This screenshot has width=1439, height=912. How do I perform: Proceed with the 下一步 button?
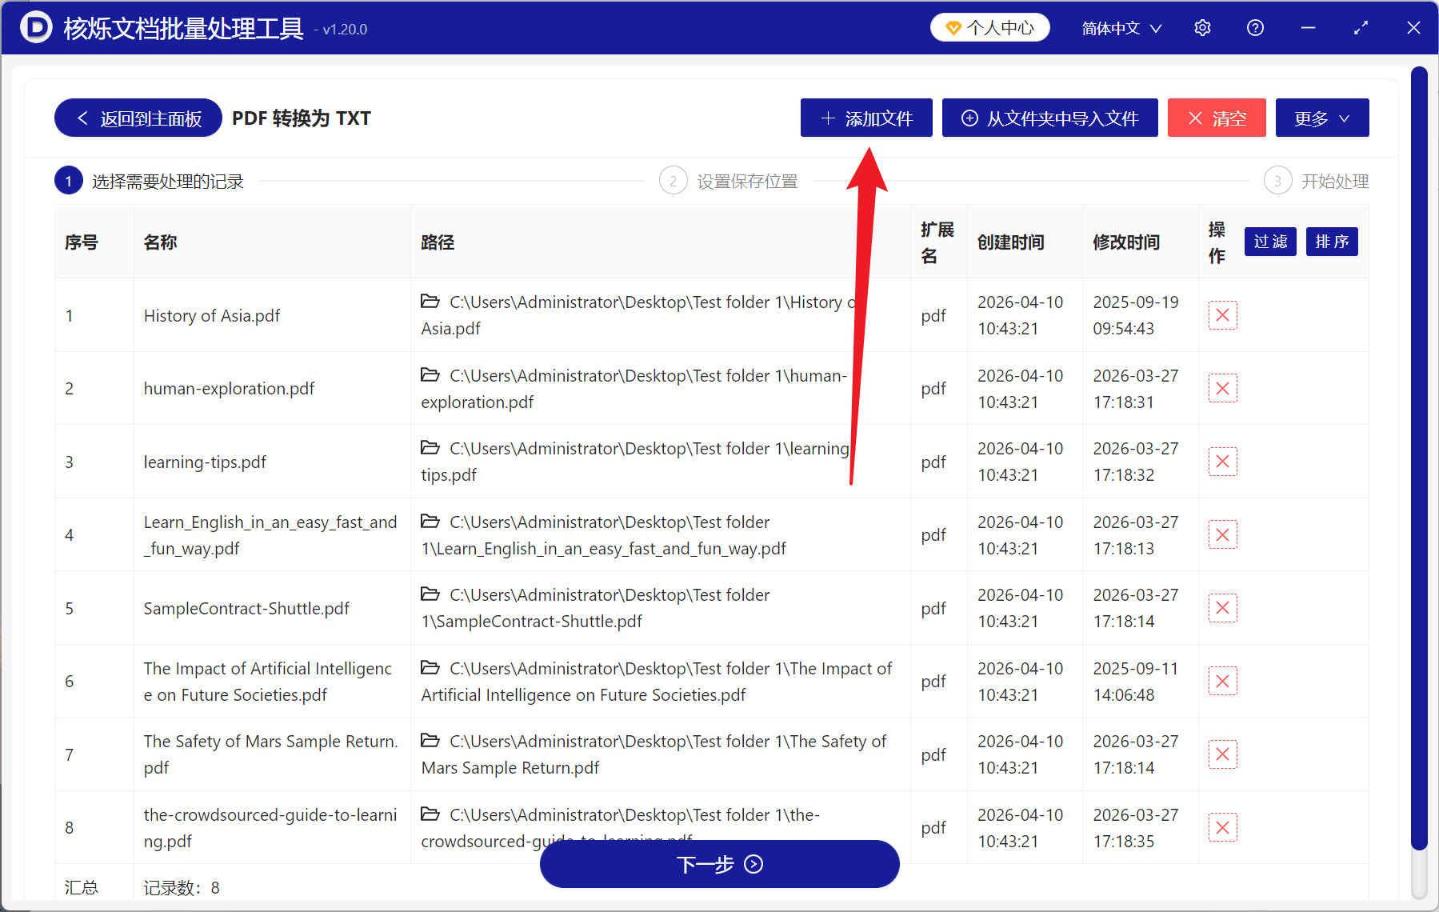[x=719, y=864]
